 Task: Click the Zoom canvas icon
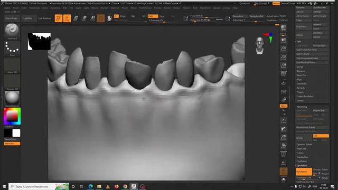pos(284,49)
